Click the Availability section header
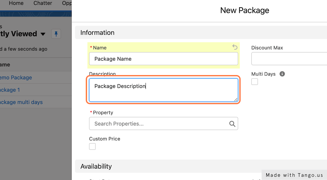327x180 pixels. click(96, 166)
